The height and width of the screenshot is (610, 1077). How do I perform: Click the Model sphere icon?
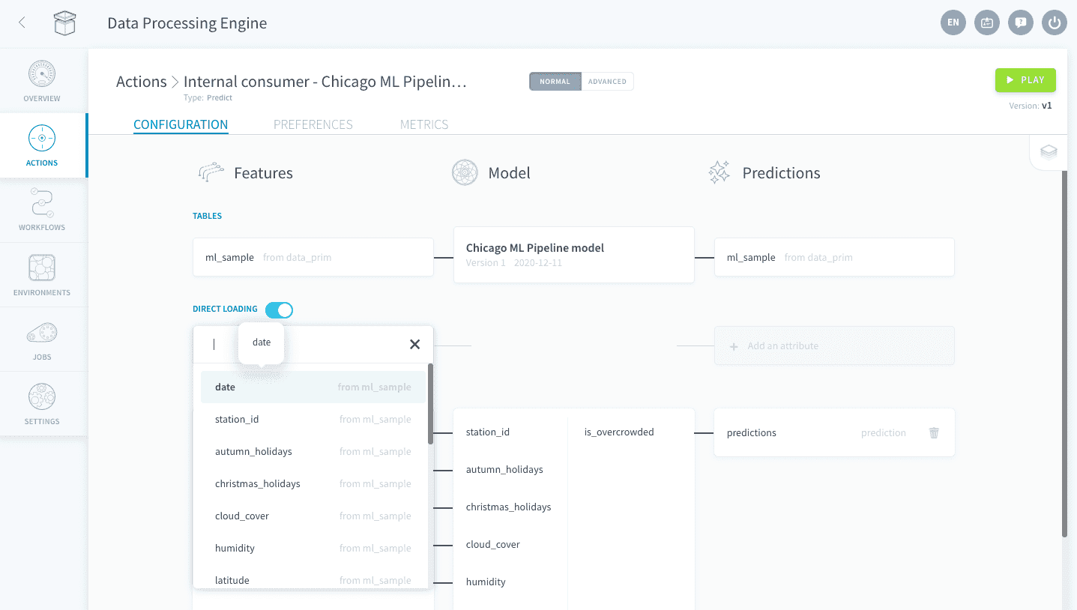tap(465, 172)
